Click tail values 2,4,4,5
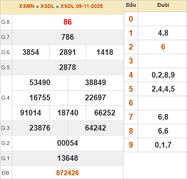Viewport: 187px width, 179px height. [x=163, y=89]
